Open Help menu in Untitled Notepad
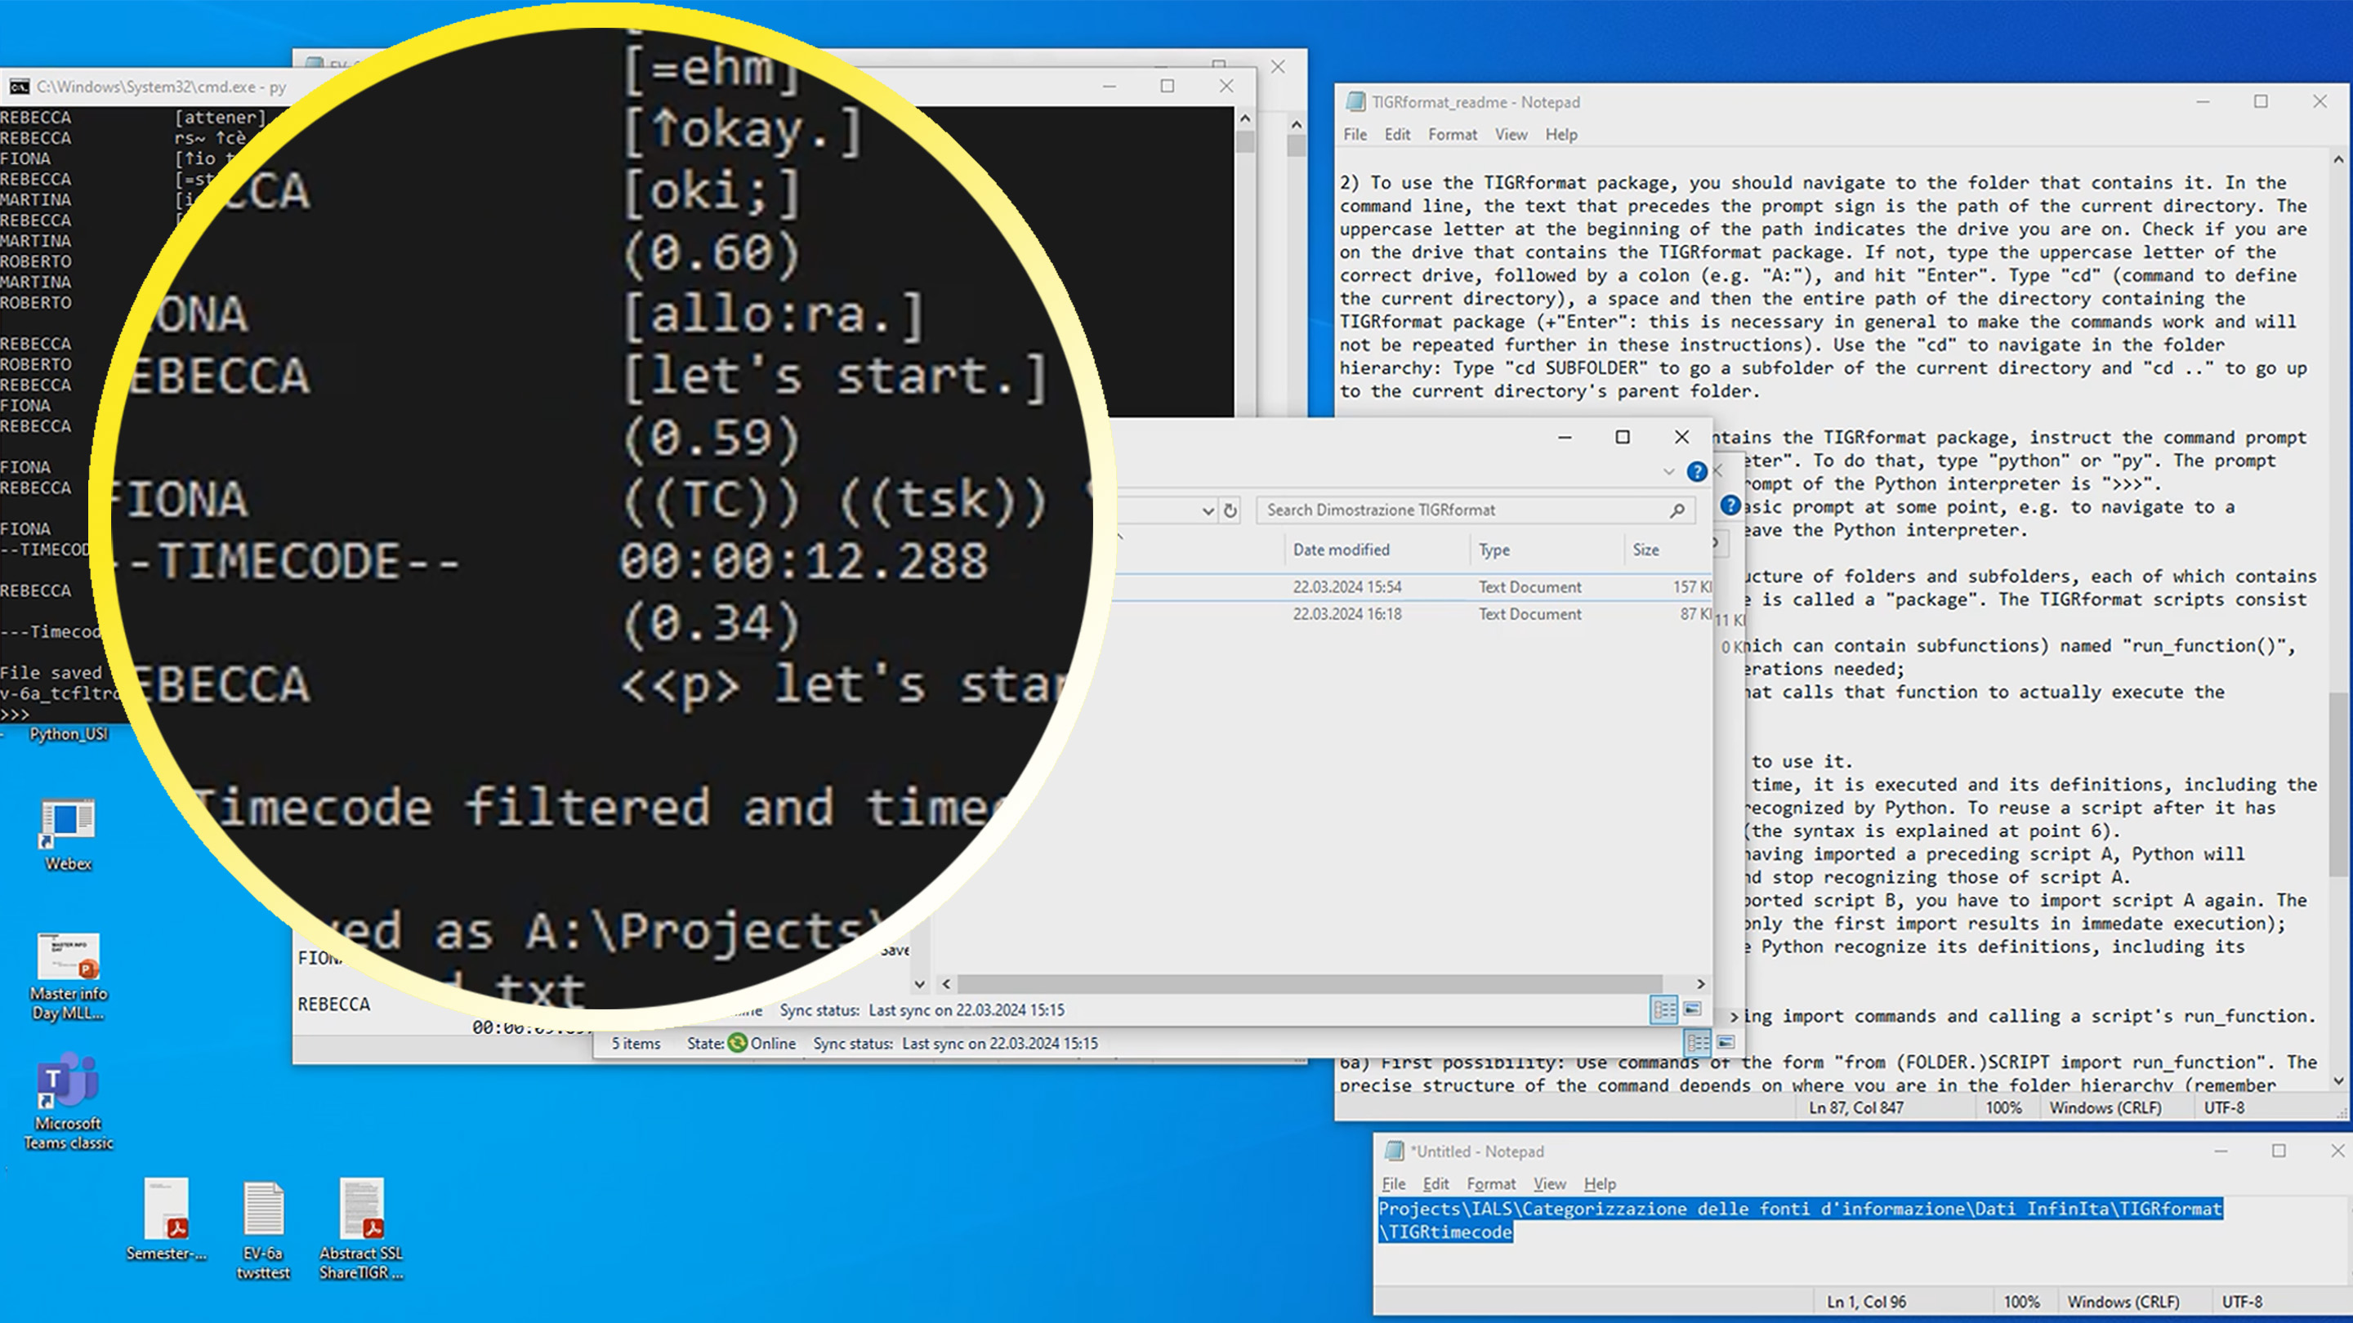2353x1323 pixels. click(x=1600, y=1183)
